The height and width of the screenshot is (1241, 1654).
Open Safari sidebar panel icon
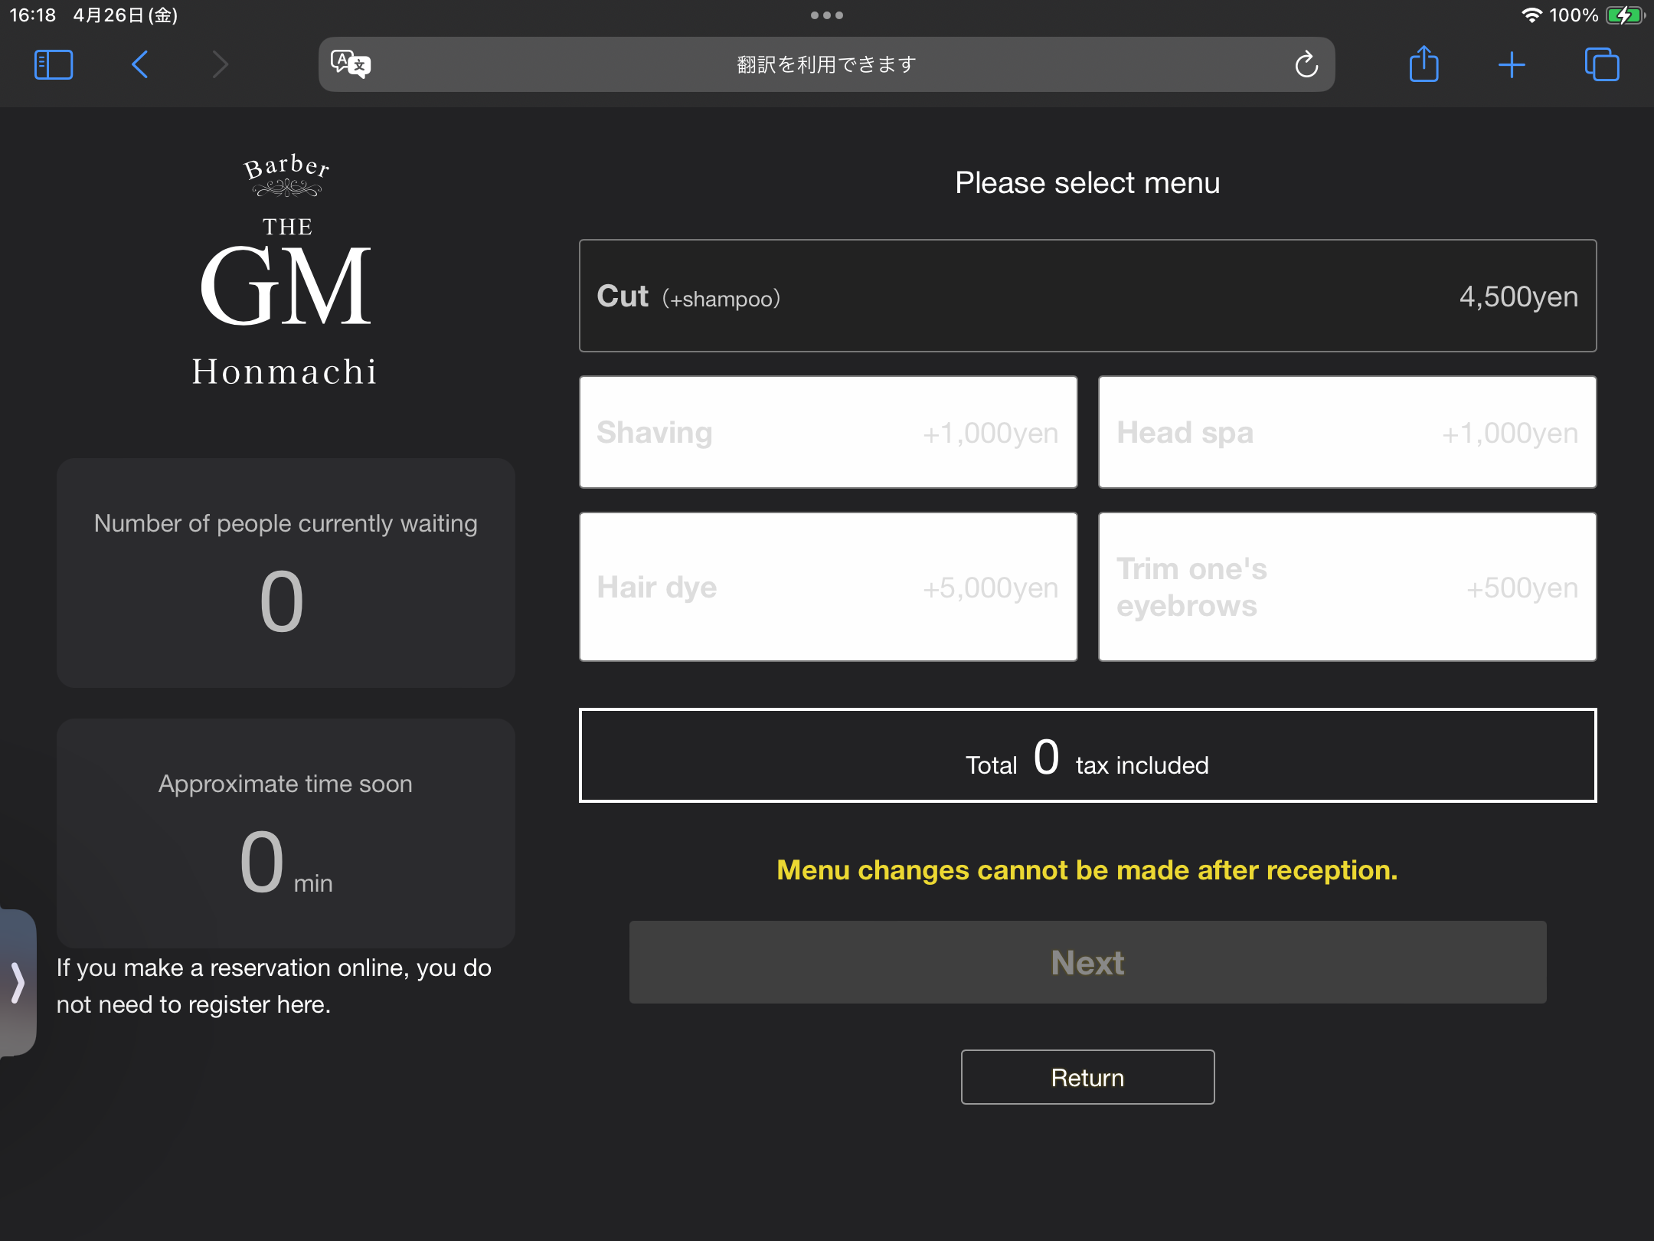pyautogui.click(x=54, y=65)
